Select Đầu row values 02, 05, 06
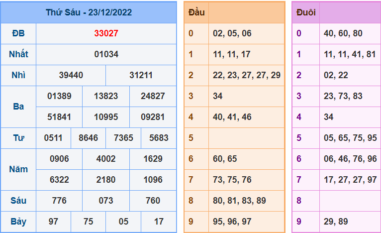Viewport: 381px width, 233px height. pyautogui.click(x=232, y=33)
